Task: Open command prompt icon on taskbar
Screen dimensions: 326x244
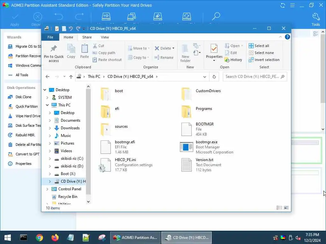Action: pyautogui.click(x=24, y=238)
